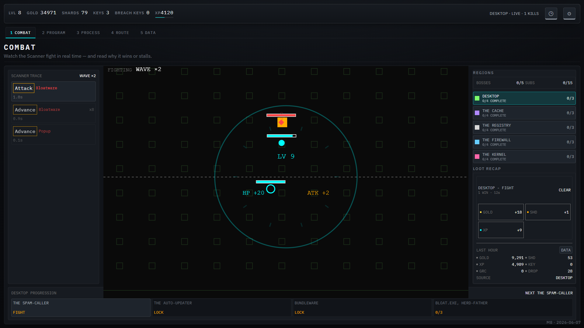Select The Auto-Updater locked card
The image size is (584, 328).
221,308
